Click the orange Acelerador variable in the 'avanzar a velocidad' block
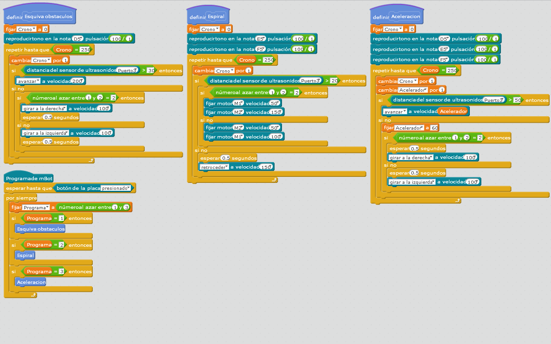 click(453, 112)
